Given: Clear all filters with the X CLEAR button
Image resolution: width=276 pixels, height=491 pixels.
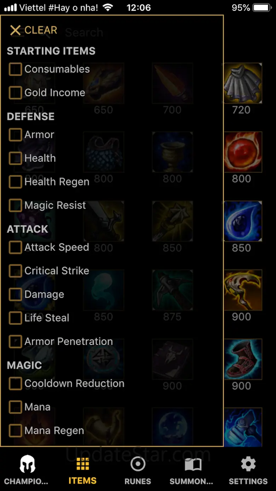Looking at the screenshot, I should (x=33, y=30).
